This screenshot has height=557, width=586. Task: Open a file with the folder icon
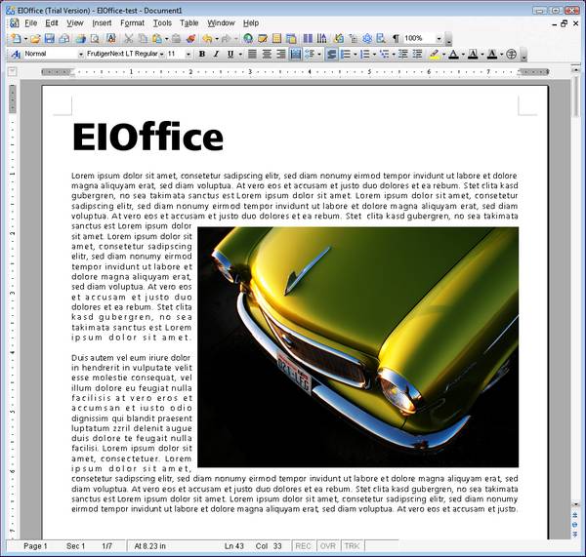tap(35, 38)
